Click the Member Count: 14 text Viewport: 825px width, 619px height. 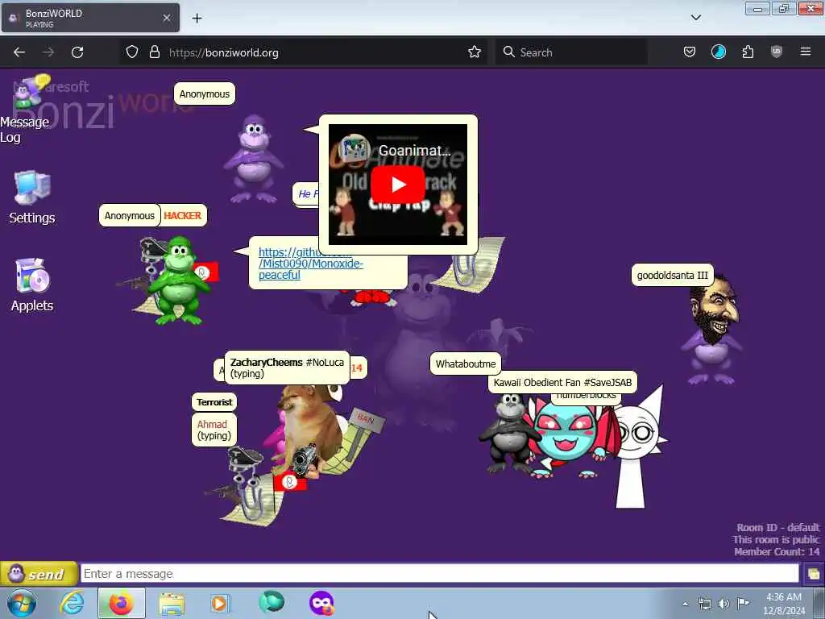[777, 551]
